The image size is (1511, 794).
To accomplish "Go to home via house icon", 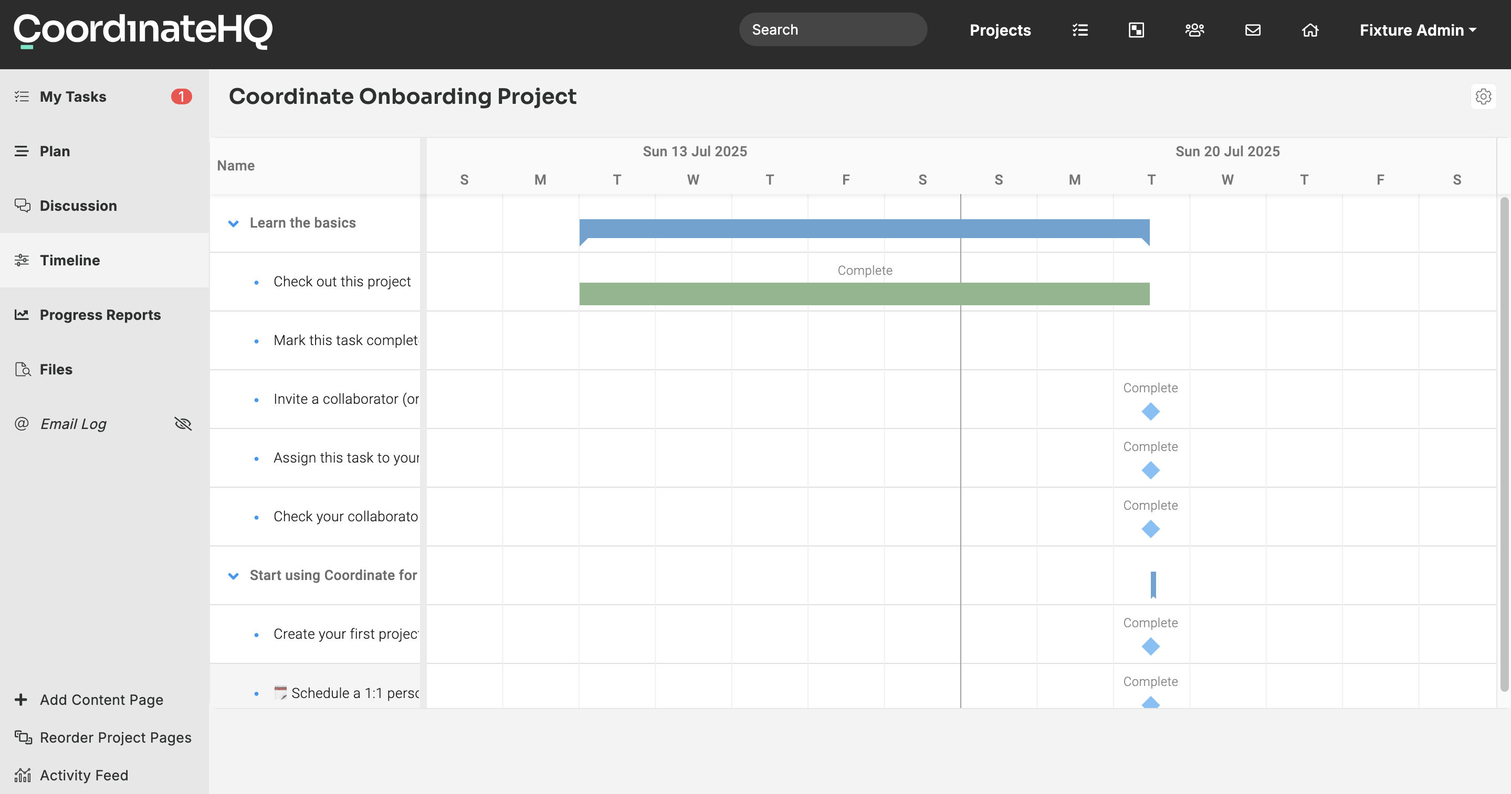I will [1310, 30].
